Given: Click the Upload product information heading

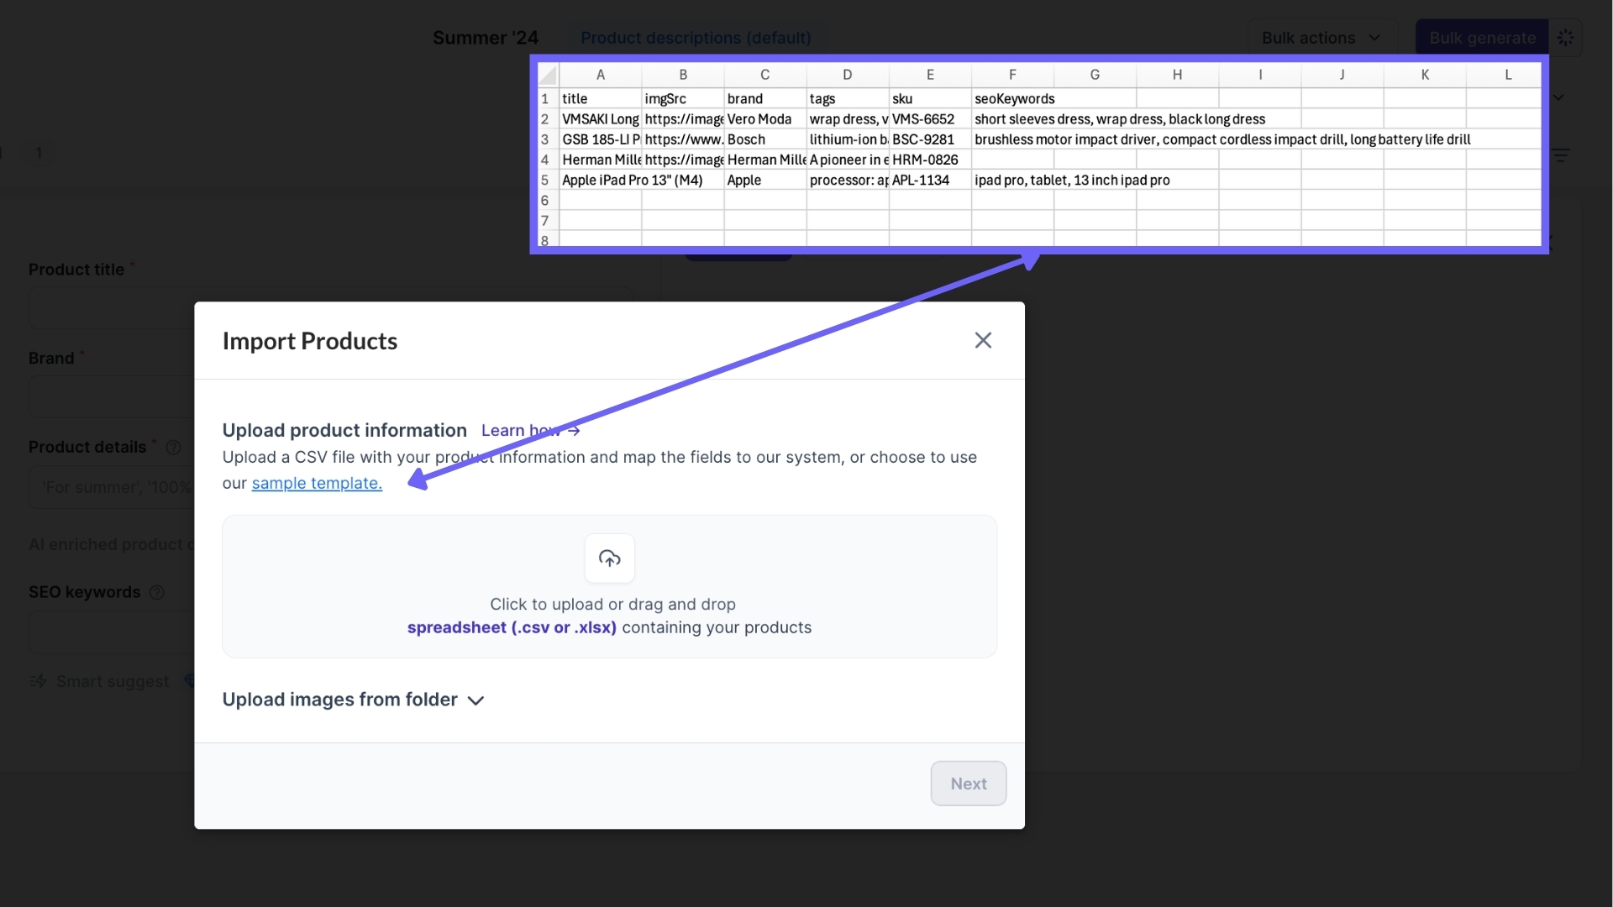Looking at the screenshot, I should tap(344, 430).
